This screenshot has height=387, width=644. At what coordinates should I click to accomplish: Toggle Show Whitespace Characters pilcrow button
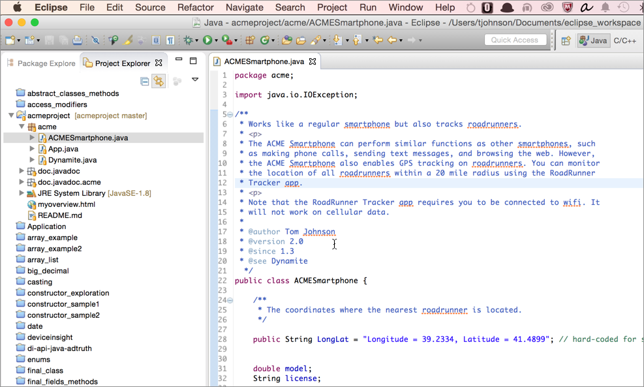coord(170,40)
